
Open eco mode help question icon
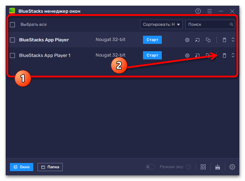point(189,167)
